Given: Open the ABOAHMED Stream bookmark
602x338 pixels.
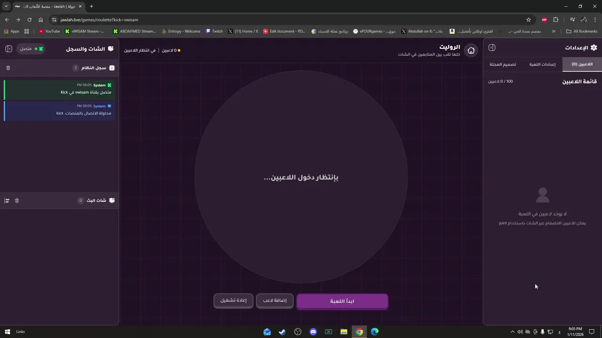Looking at the screenshot, I should 134,31.
